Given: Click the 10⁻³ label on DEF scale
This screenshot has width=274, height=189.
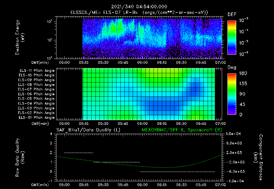Looking at the screenshot, I should click(x=243, y=20).
